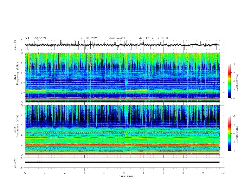Click the red 2 kHz band in ch.2 spectrogram
This screenshot has height=194, width=251.
[x=122, y=144]
